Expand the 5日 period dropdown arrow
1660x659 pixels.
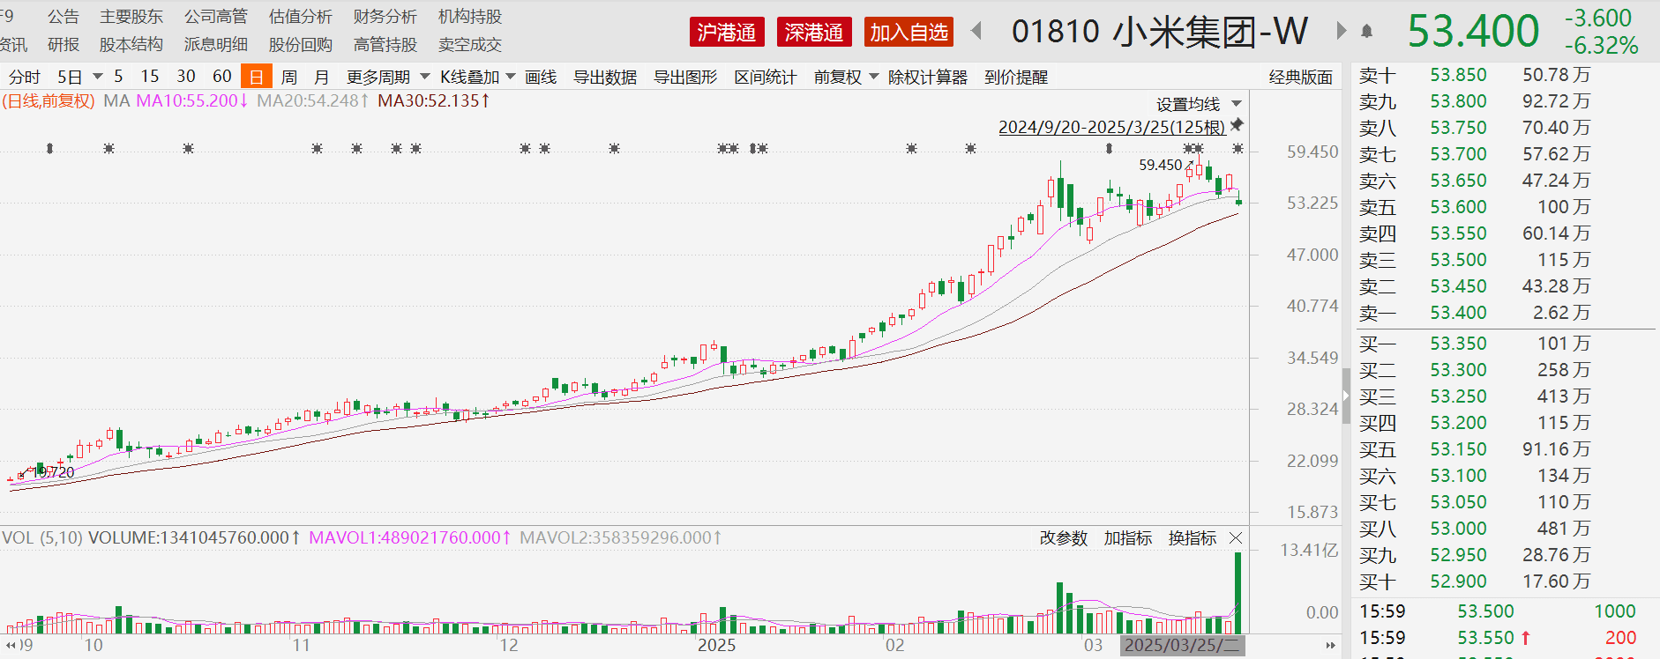(98, 77)
